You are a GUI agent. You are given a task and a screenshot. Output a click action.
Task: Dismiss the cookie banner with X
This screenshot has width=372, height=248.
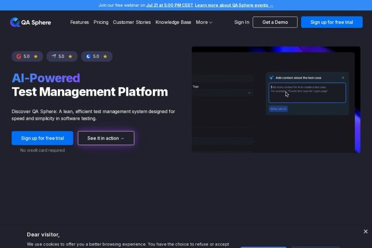[366, 231]
